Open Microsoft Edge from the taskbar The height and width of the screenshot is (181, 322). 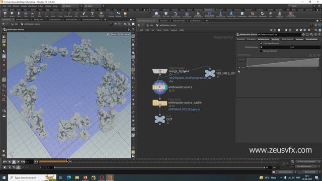tap(69, 177)
